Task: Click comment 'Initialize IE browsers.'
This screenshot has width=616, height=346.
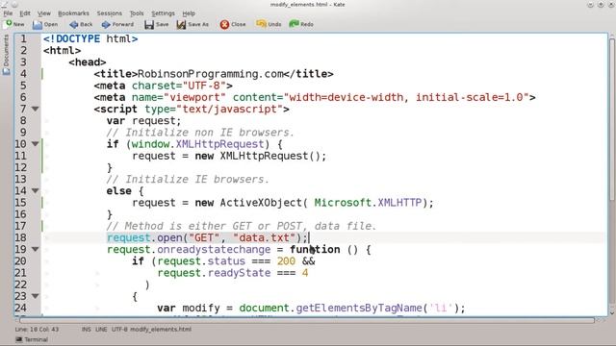Action: pyautogui.click(x=188, y=180)
